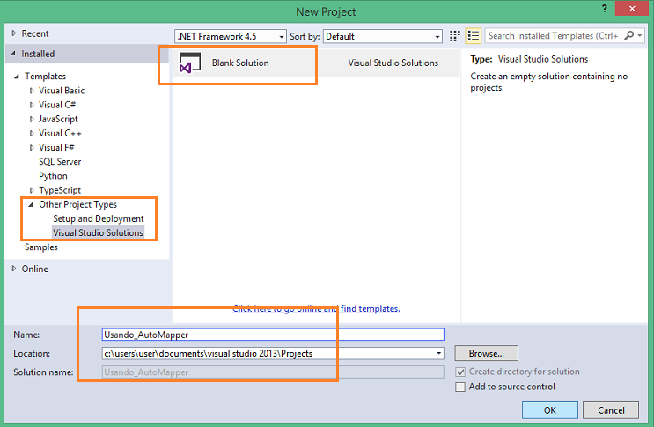Click the Name field Usando_AutoMapper
Image resolution: width=654 pixels, height=427 pixels.
tap(273, 335)
